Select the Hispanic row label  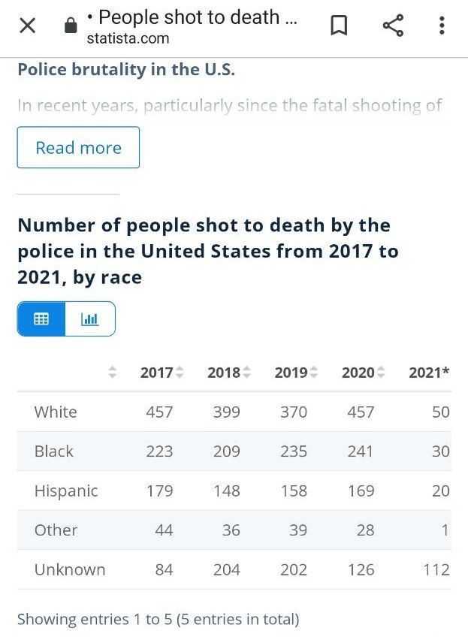[x=66, y=491]
